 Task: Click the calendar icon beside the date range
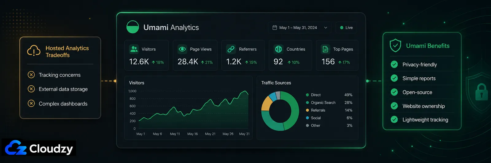pyautogui.click(x=275, y=28)
